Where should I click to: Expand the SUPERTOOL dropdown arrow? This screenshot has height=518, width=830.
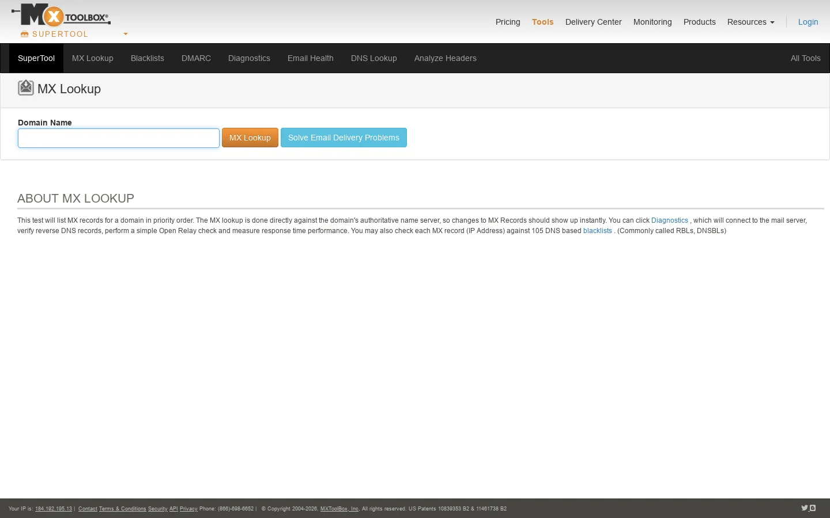(126, 34)
